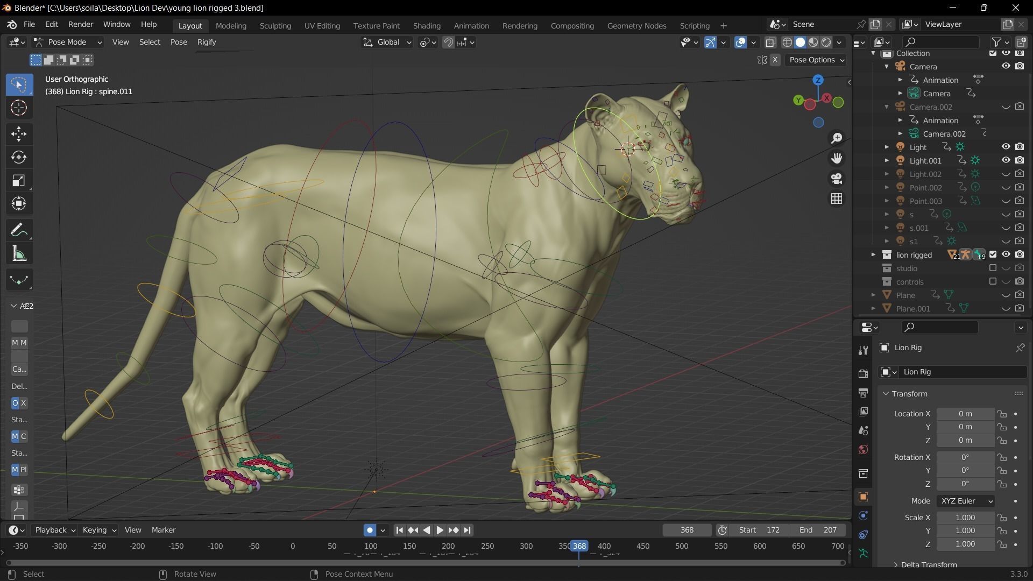Jump to the start frame

(400, 530)
